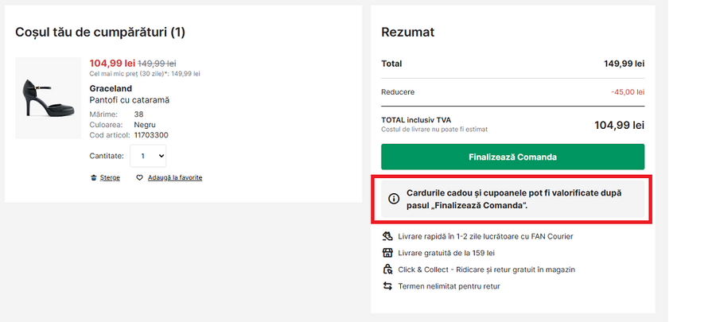The height and width of the screenshot is (322, 716).
Task: Remove item using the Șterge link
Action: click(x=110, y=178)
